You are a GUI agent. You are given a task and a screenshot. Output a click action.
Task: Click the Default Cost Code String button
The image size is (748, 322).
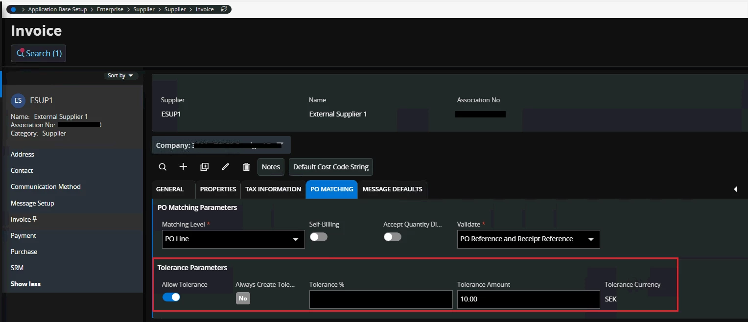coord(331,167)
